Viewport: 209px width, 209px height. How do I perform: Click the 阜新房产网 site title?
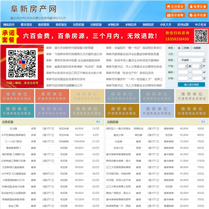34,9
